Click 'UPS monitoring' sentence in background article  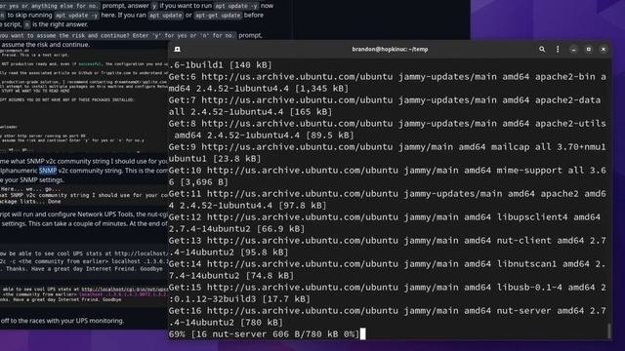click(62, 321)
